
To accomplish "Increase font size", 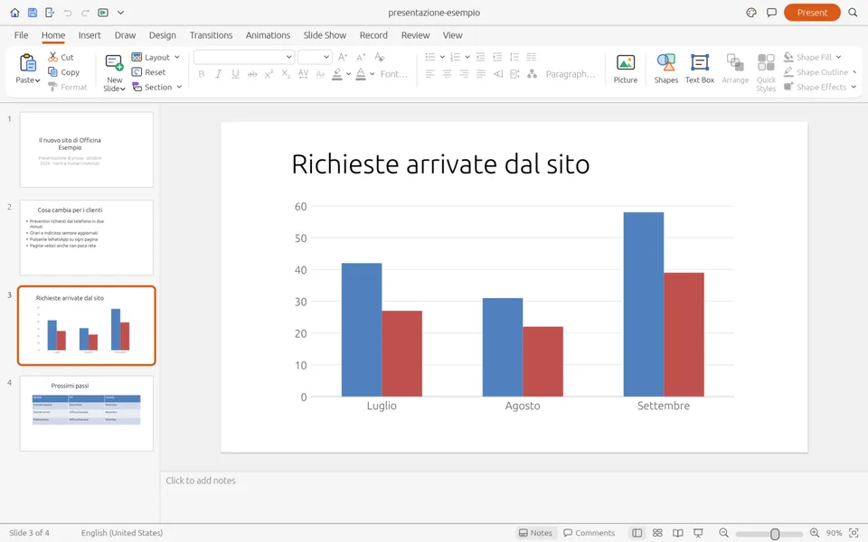I will [x=343, y=57].
